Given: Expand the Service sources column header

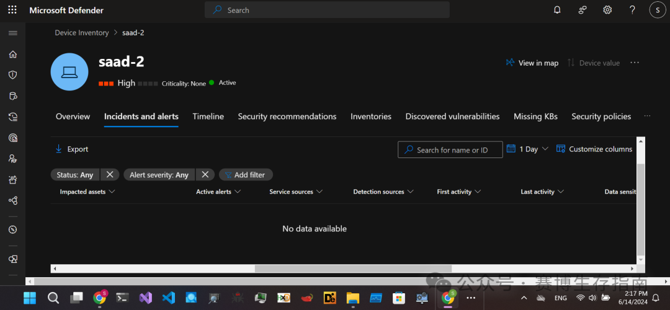Looking at the screenshot, I should coord(296,192).
